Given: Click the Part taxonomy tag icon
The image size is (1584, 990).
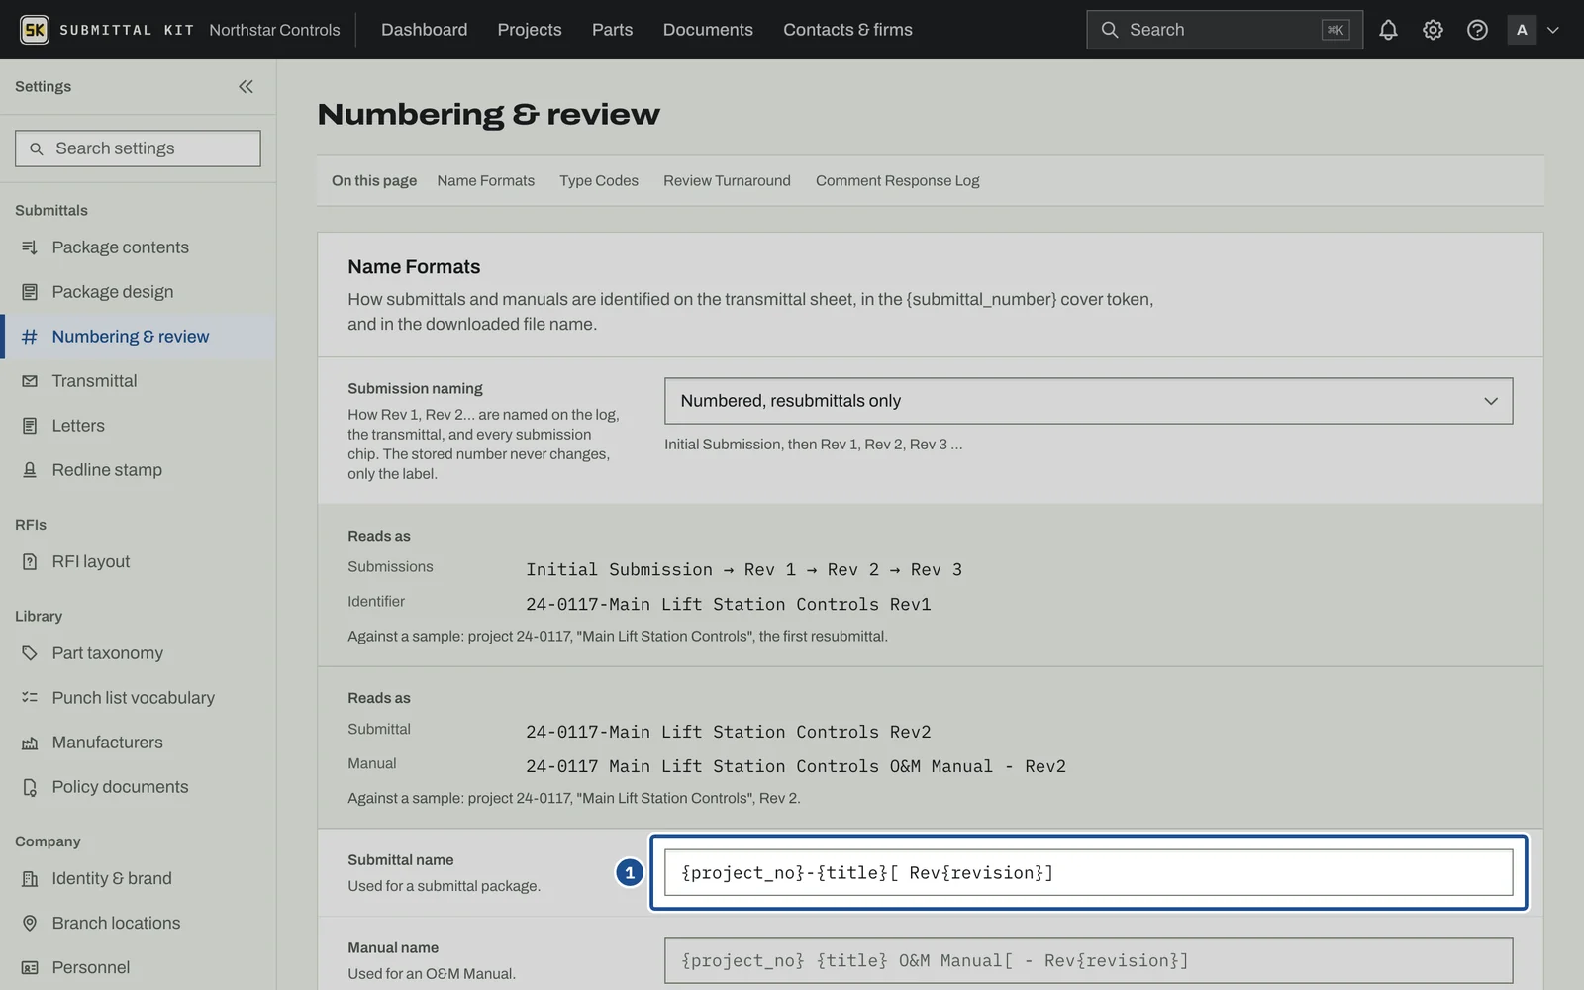Looking at the screenshot, I should point(30,653).
